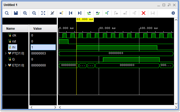This screenshot has height=112, width=180.
Task: Zoom fit the full waveform
Action: click(x=43, y=13)
